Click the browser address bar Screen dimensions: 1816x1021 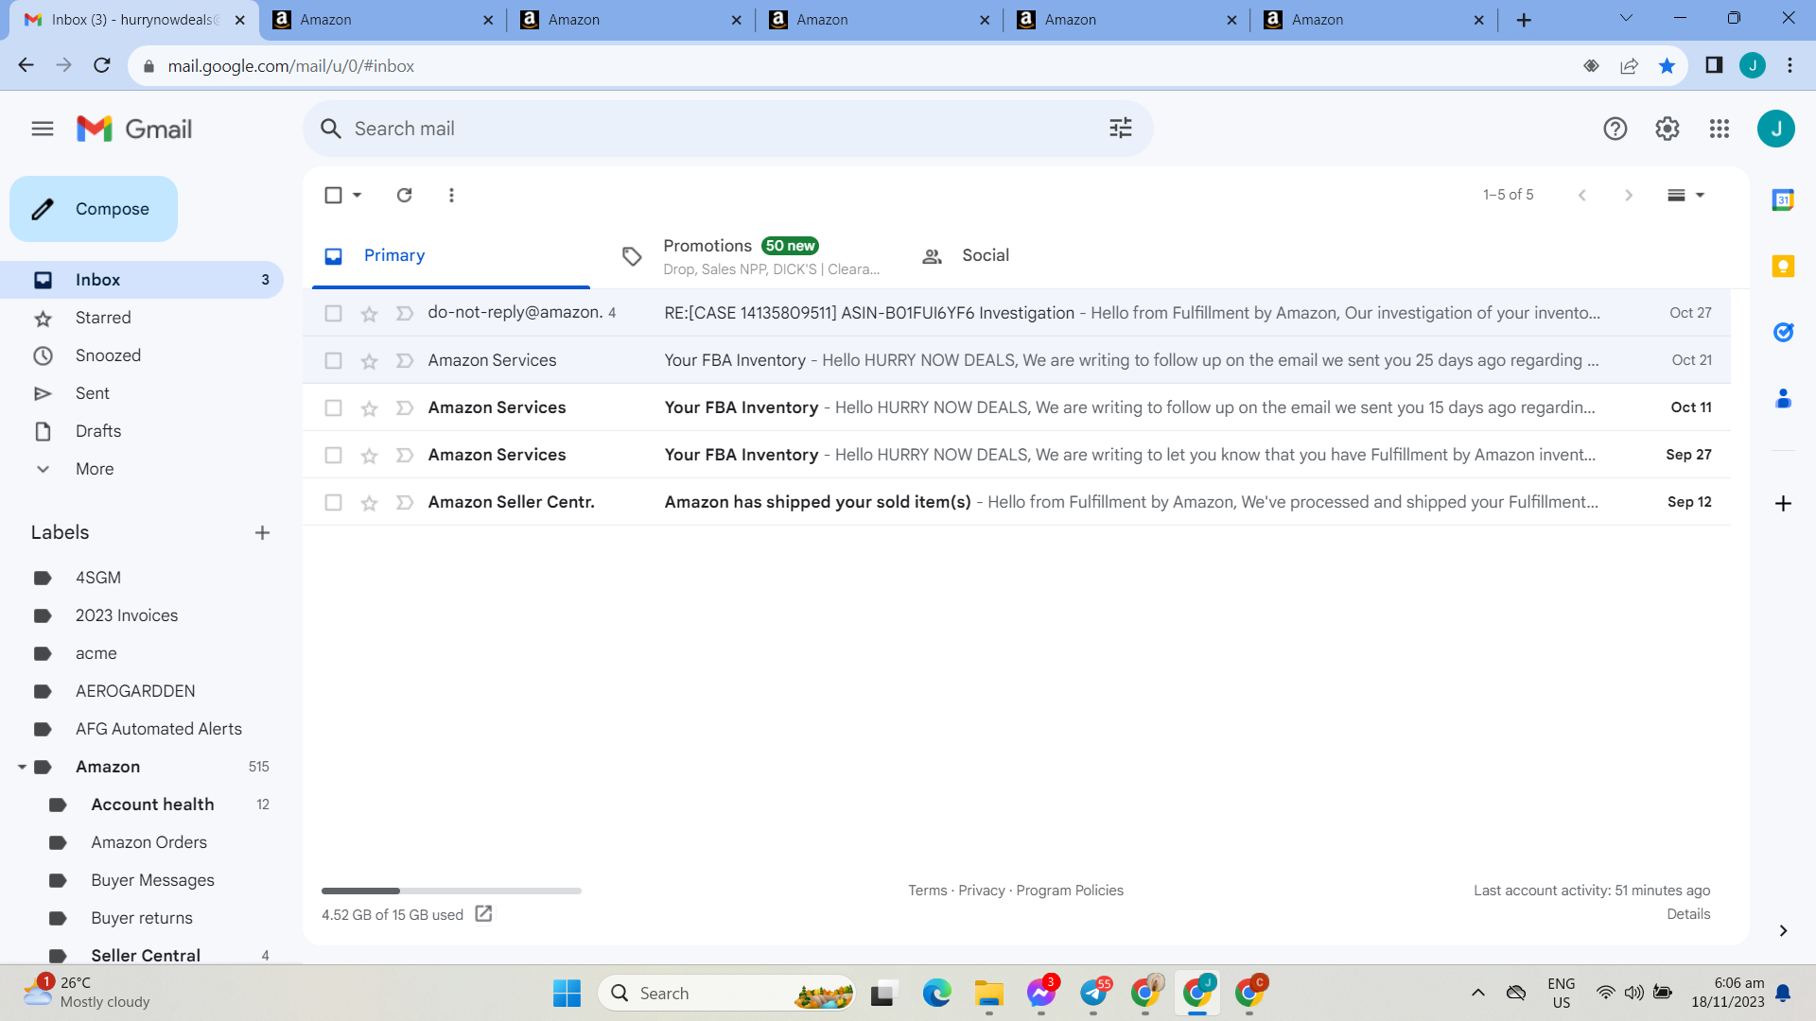(851, 66)
